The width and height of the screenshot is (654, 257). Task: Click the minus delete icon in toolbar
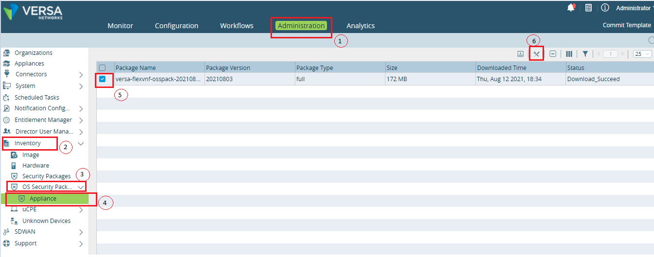click(x=553, y=54)
